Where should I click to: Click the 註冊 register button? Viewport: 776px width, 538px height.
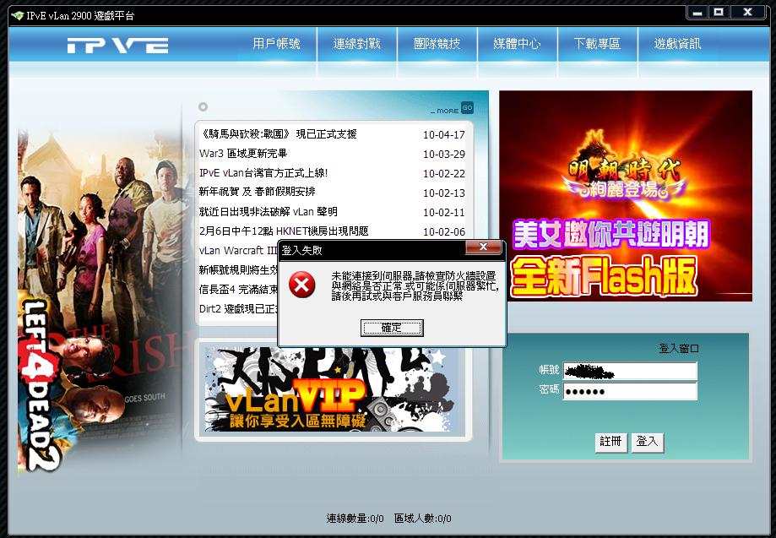click(610, 441)
